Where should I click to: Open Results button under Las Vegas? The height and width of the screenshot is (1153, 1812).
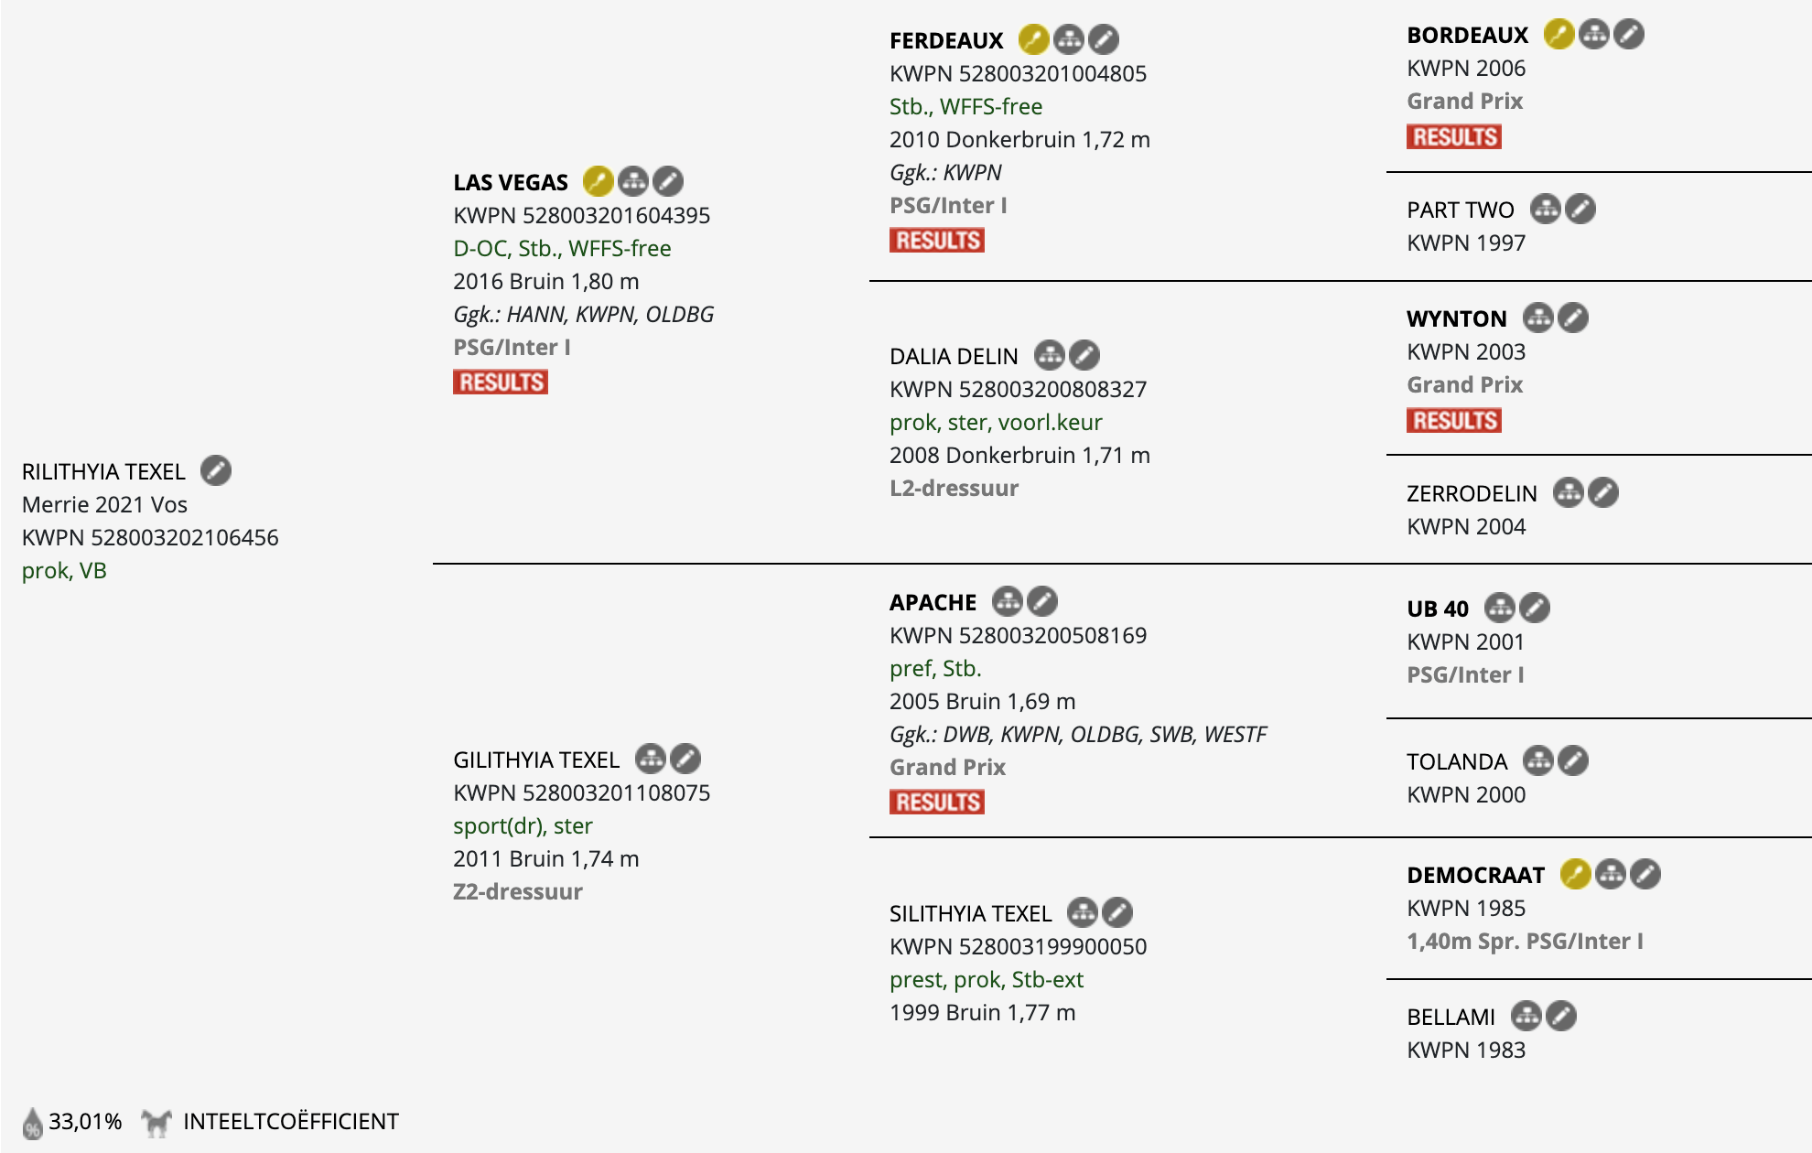tap(501, 382)
